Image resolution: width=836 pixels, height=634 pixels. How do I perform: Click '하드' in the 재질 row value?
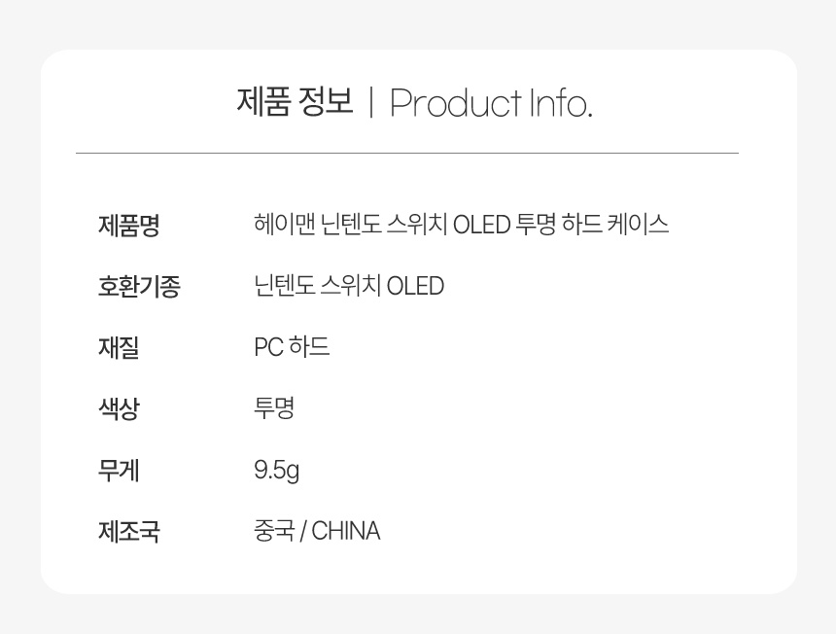[309, 346]
